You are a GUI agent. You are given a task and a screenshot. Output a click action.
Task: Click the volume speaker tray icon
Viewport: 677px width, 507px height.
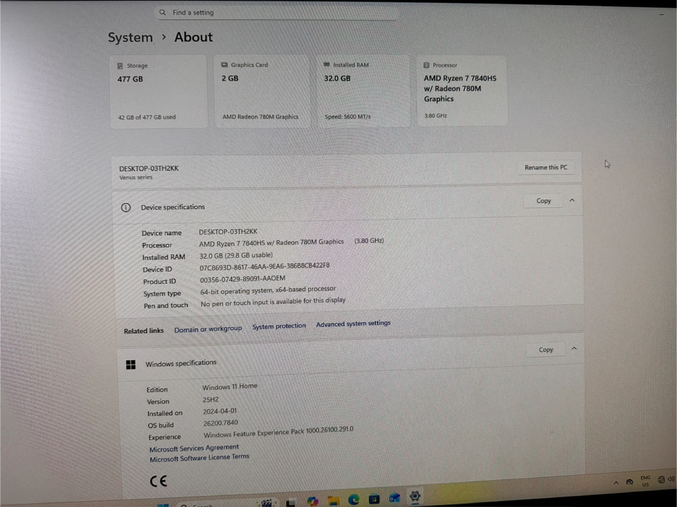pos(671,479)
